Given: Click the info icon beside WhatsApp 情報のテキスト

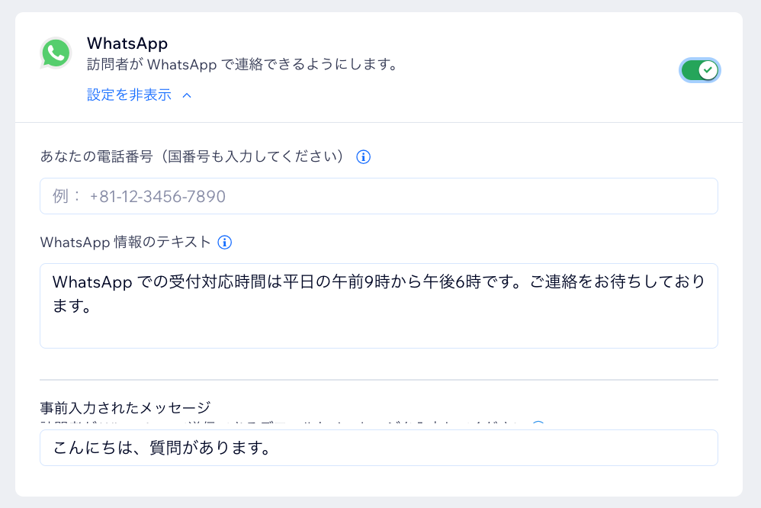Looking at the screenshot, I should tap(223, 243).
